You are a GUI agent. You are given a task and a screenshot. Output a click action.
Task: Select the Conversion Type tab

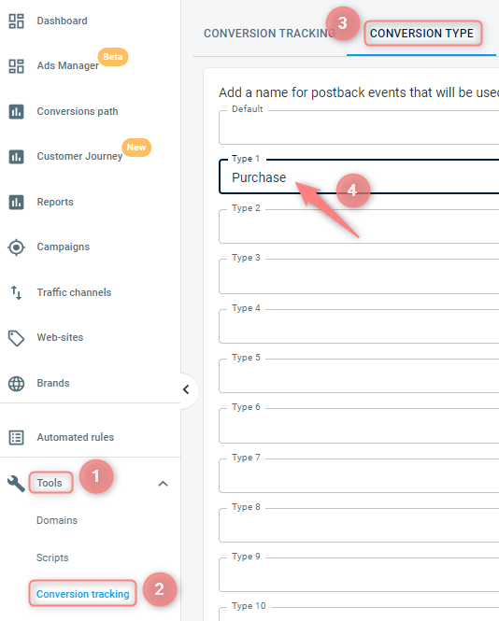point(421,34)
